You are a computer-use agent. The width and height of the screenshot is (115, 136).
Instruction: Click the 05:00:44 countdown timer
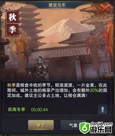[x=39, y=110]
